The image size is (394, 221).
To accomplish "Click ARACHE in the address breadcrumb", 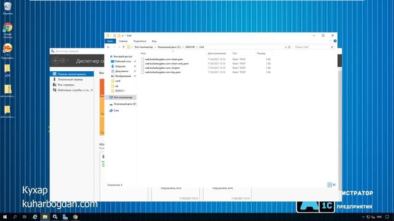I will (x=190, y=47).
